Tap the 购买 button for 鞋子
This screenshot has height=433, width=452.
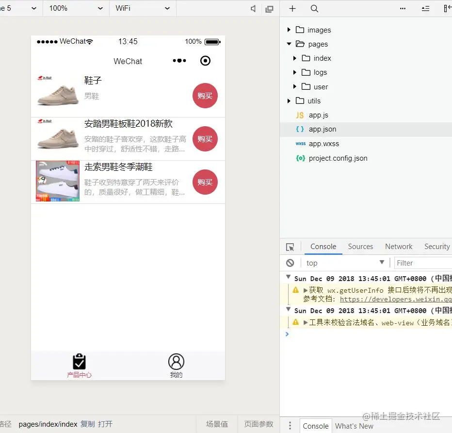click(x=205, y=96)
